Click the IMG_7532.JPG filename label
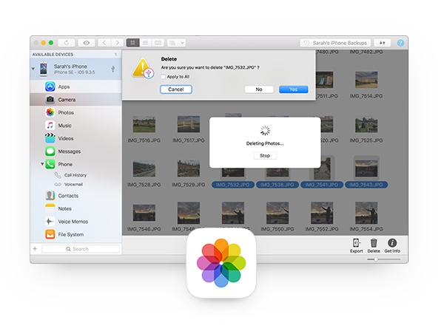This screenshot has width=444, height=331. pyautogui.click(x=233, y=185)
